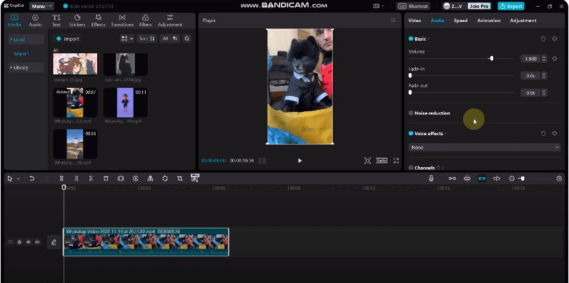The height and width of the screenshot is (283, 569).
Task: Mute the video track audio
Action: coord(37,242)
